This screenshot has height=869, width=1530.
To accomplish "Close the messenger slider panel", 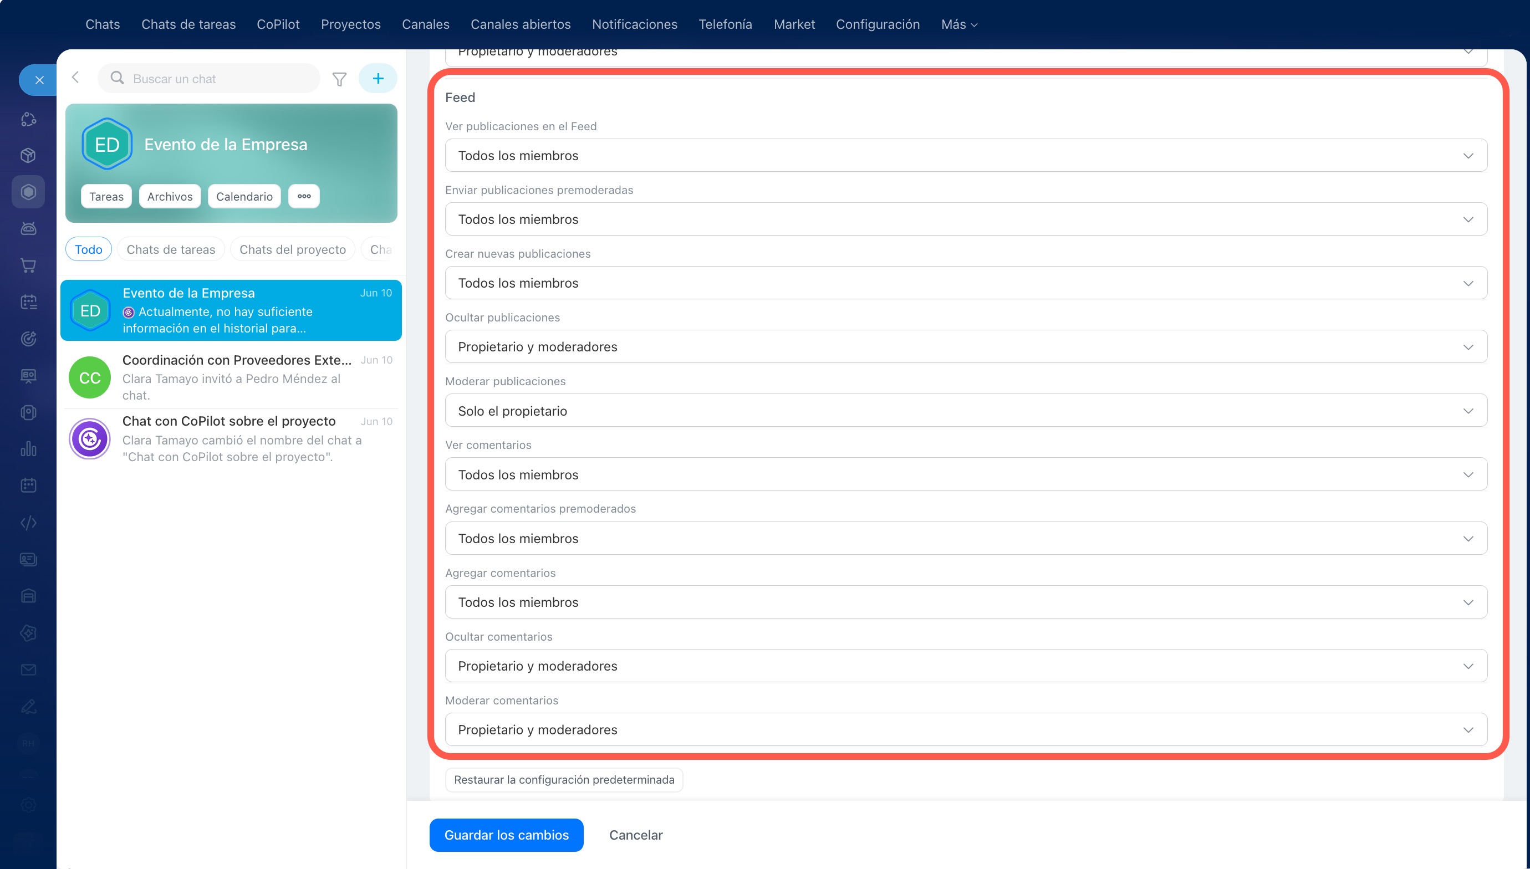I will 39,79.
